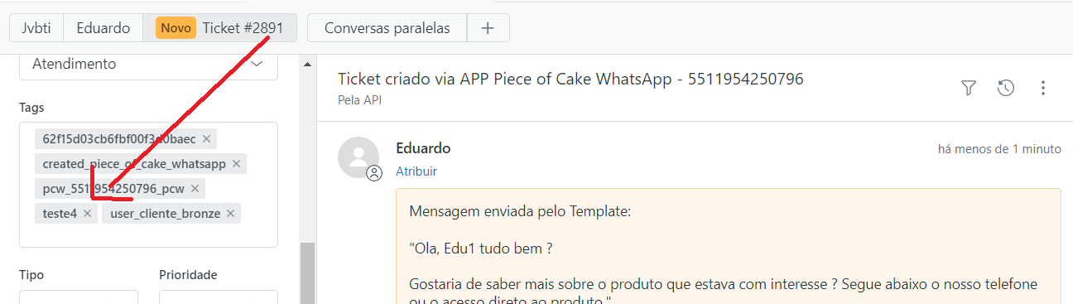Viewport: 1073px width, 304px height.
Task: Remove the pcw_5511954250796_pcw tag
Action: (x=195, y=189)
